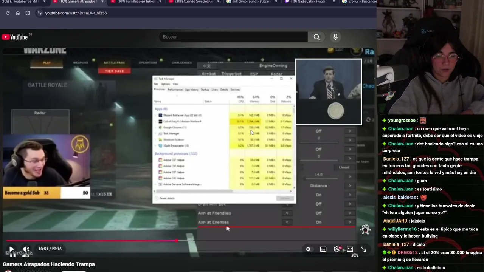Mute the video volume speaker

pos(26,249)
